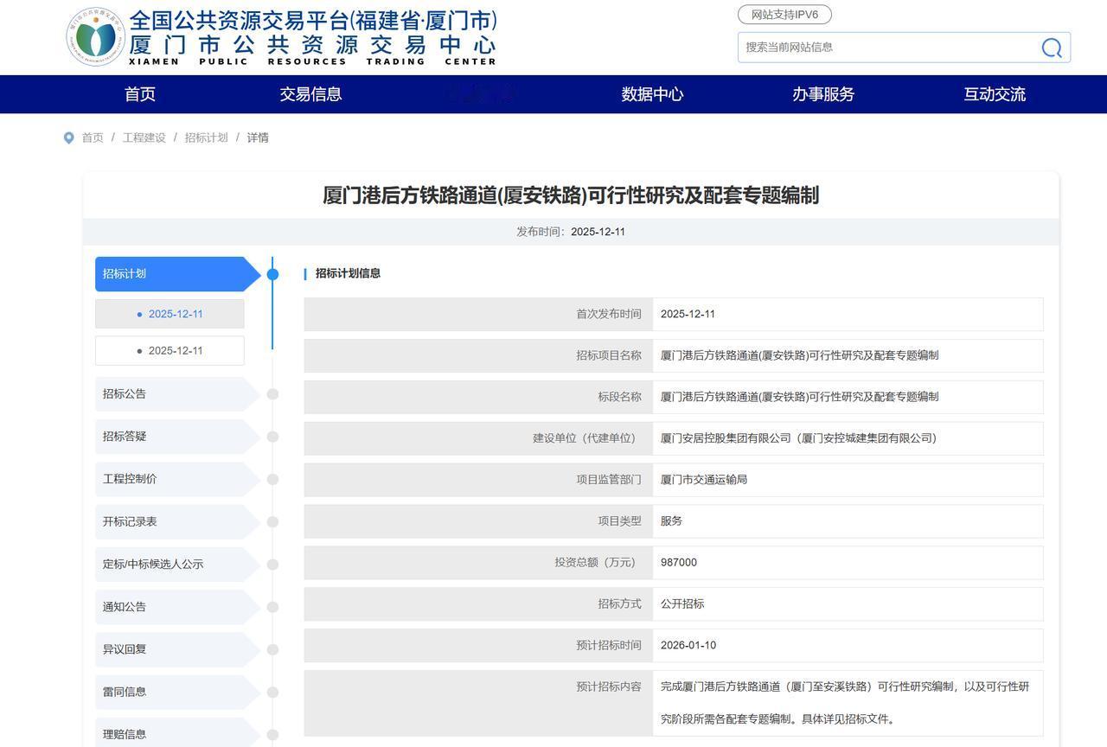The width and height of the screenshot is (1107, 747).
Task: Select the second 2025-12-11 radio entry
Action: pyautogui.click(x=170, y=350)
